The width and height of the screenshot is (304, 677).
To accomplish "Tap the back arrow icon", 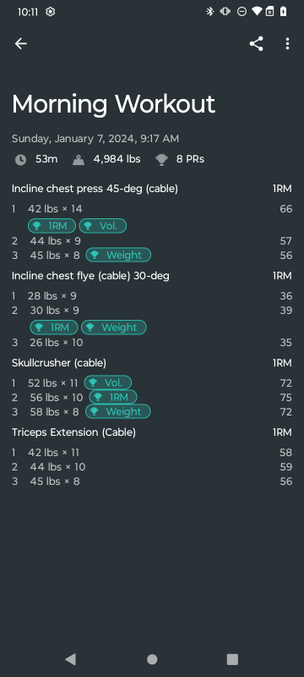I will click(x=20, y=44).
